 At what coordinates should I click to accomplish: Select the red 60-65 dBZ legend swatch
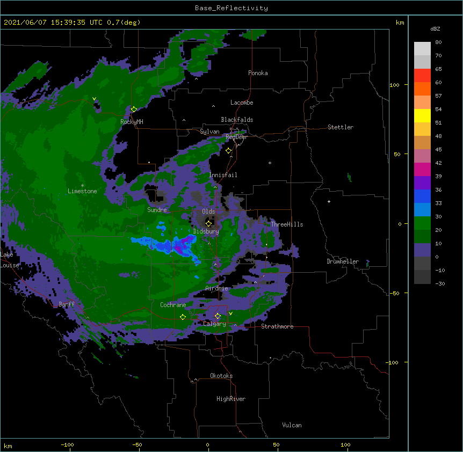[422, 76]
